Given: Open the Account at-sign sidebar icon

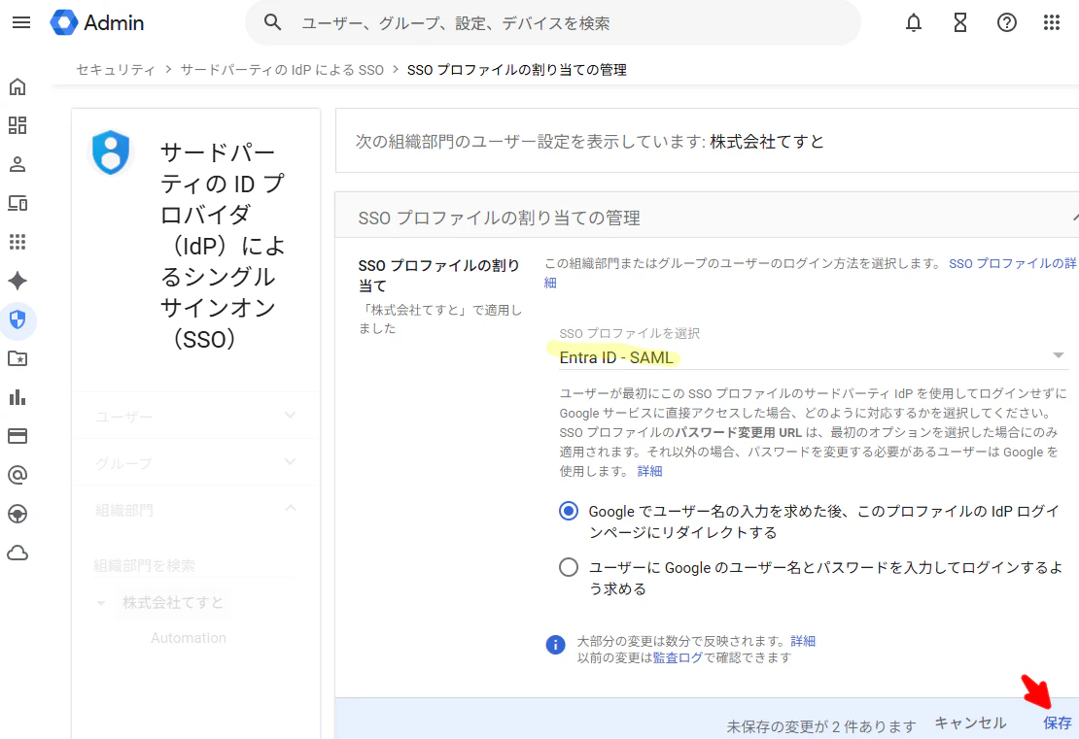Looking at the screenshot, I should coord(17,475).
